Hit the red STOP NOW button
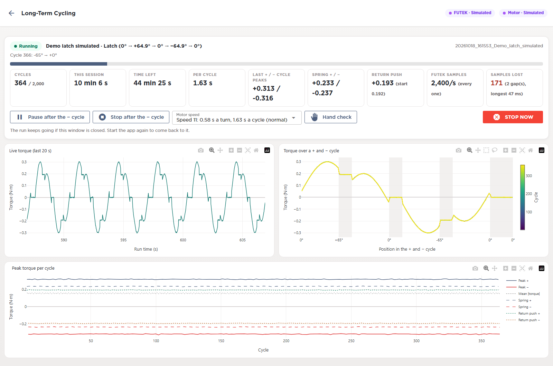 pyautogui.click(x=513, y=117)
